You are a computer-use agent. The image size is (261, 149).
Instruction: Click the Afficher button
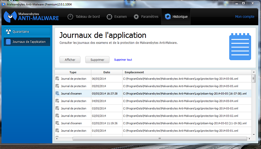[70, 60]
